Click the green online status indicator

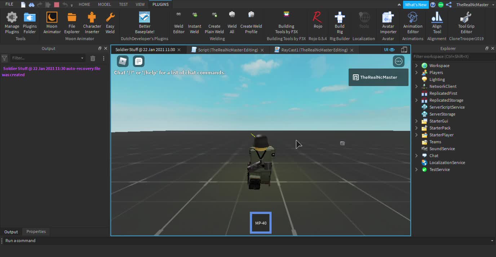click(440, 5)
